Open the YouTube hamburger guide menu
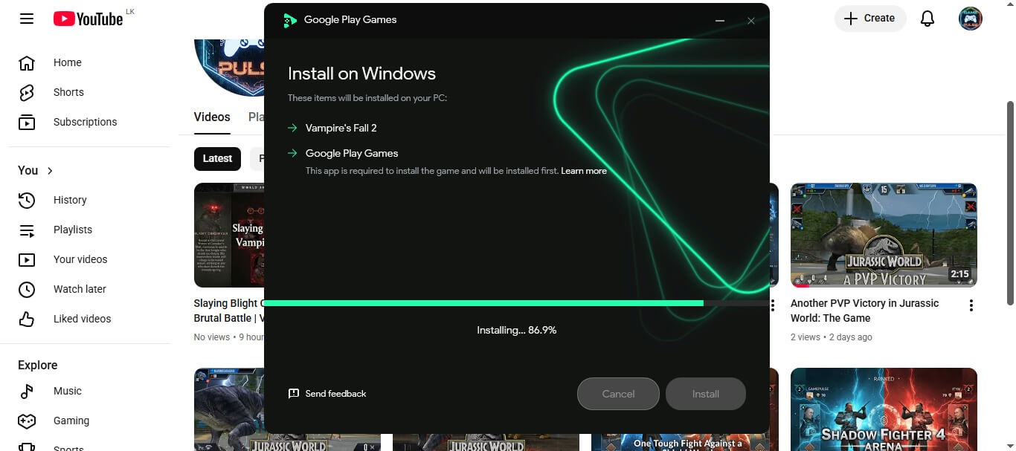The height and width of the screenshot is (451, 1016). pos(27,19)
